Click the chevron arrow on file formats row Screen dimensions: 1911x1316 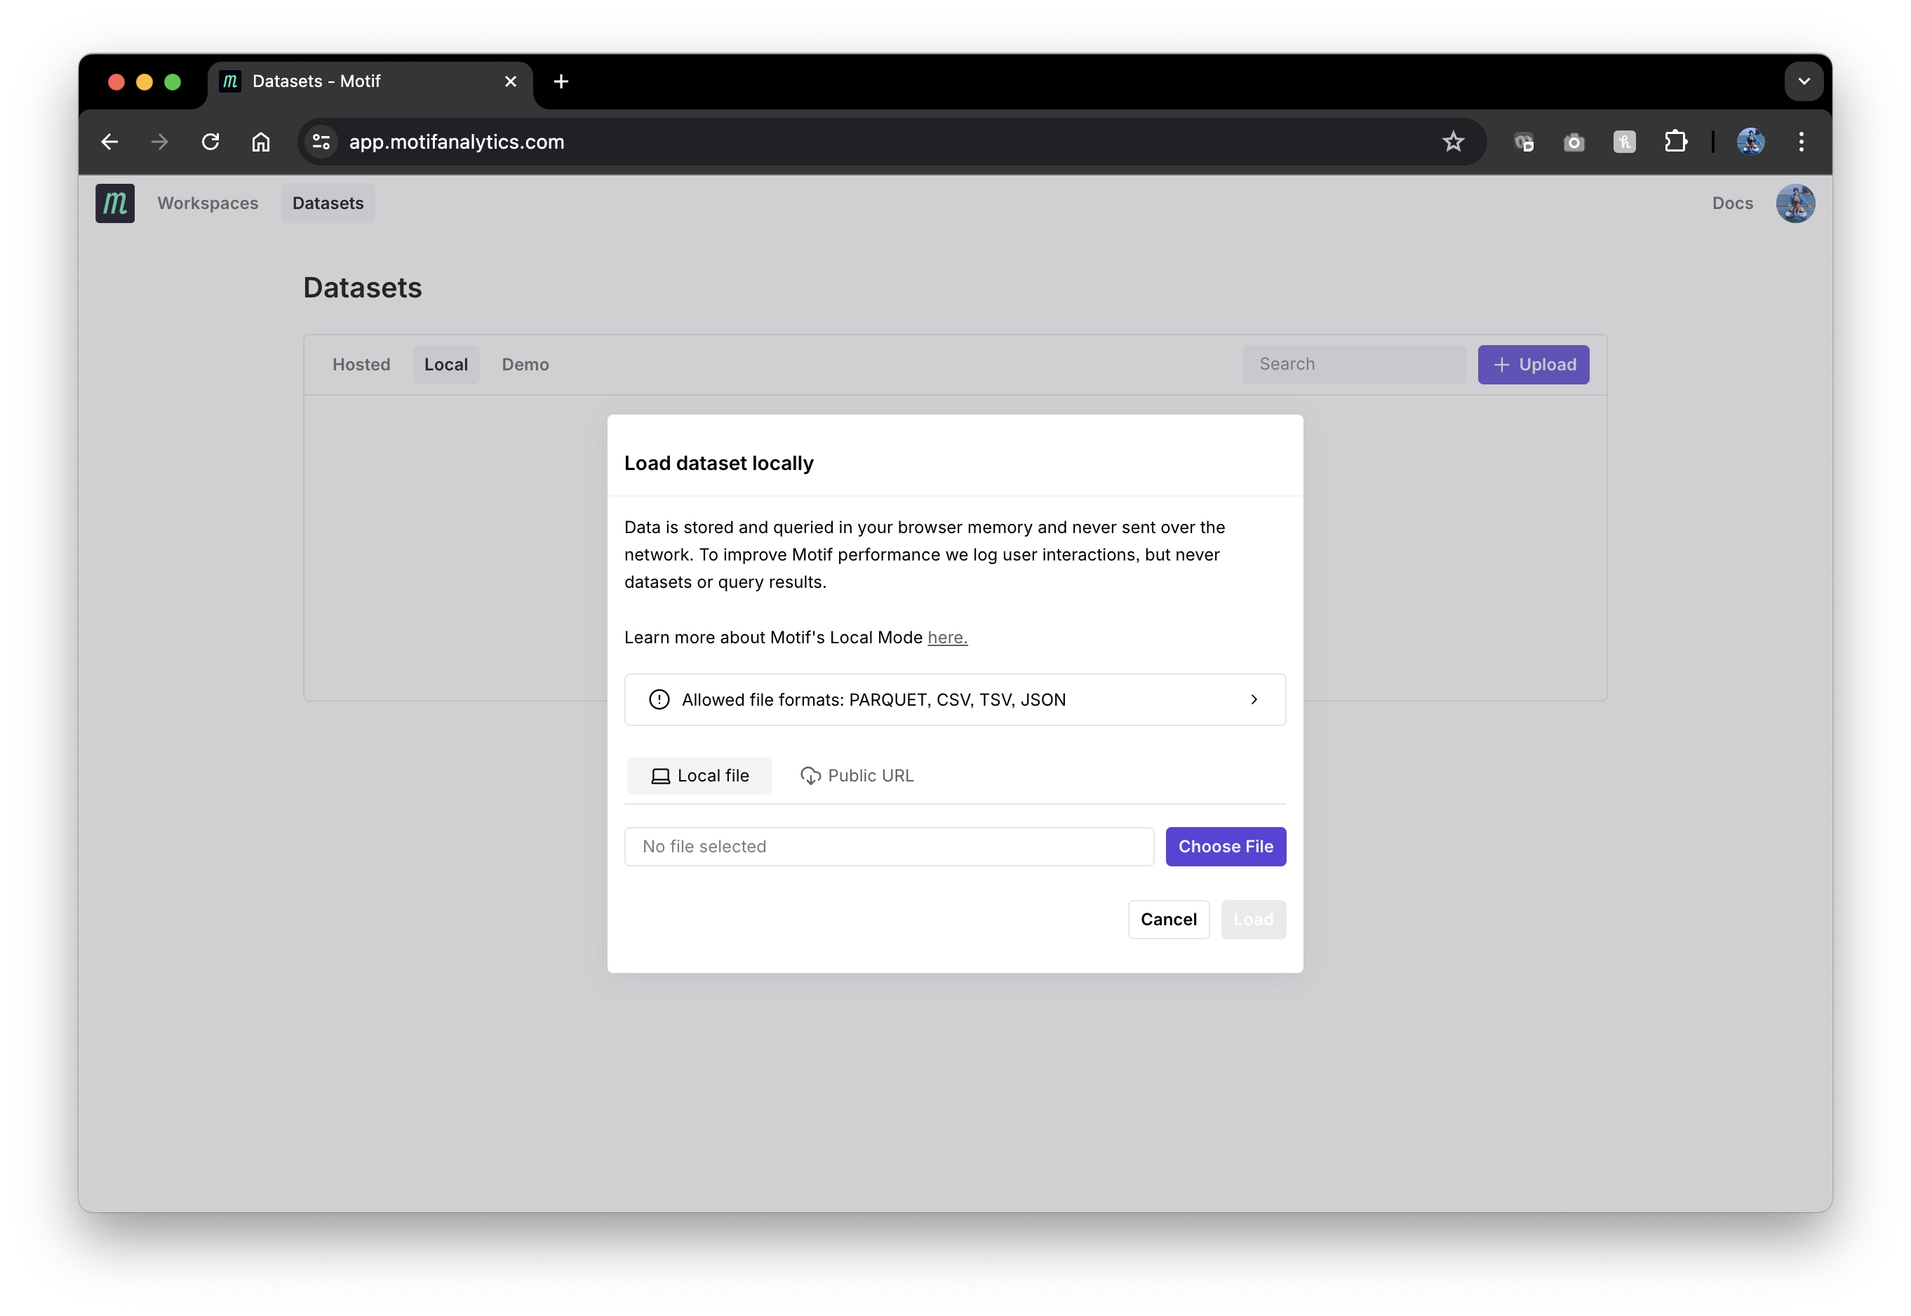point(1253,699)
